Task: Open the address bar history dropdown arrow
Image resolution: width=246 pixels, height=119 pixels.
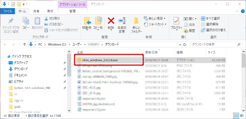Action: [x=180, y=44]
